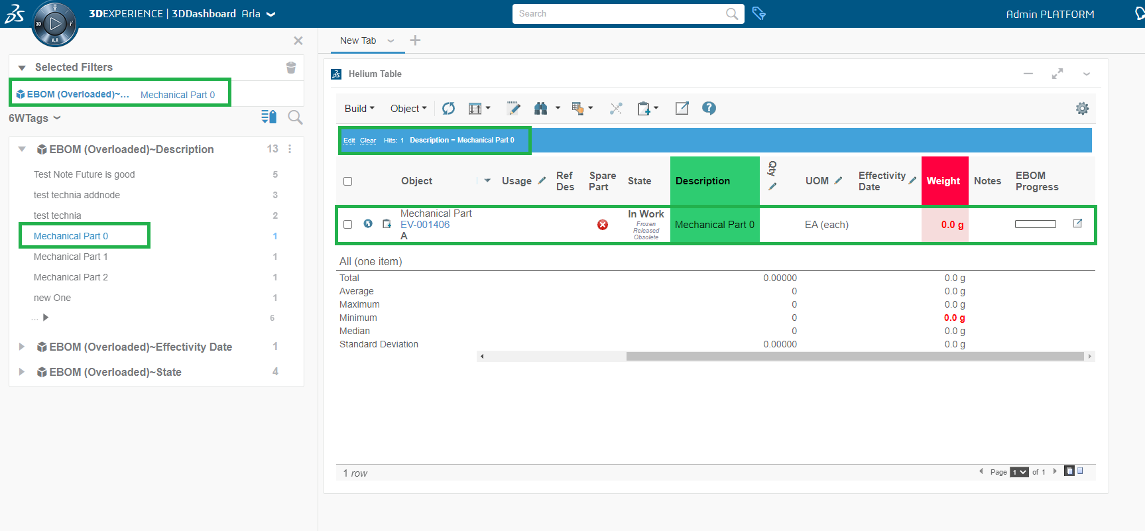Open the EV-001406 part link
Image resolution: width=1145 pixels, height=531 pixels.
[x=425, y=225]
